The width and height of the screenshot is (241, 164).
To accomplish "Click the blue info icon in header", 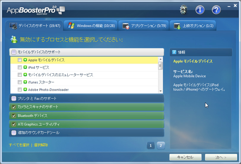I will point(200,10).
